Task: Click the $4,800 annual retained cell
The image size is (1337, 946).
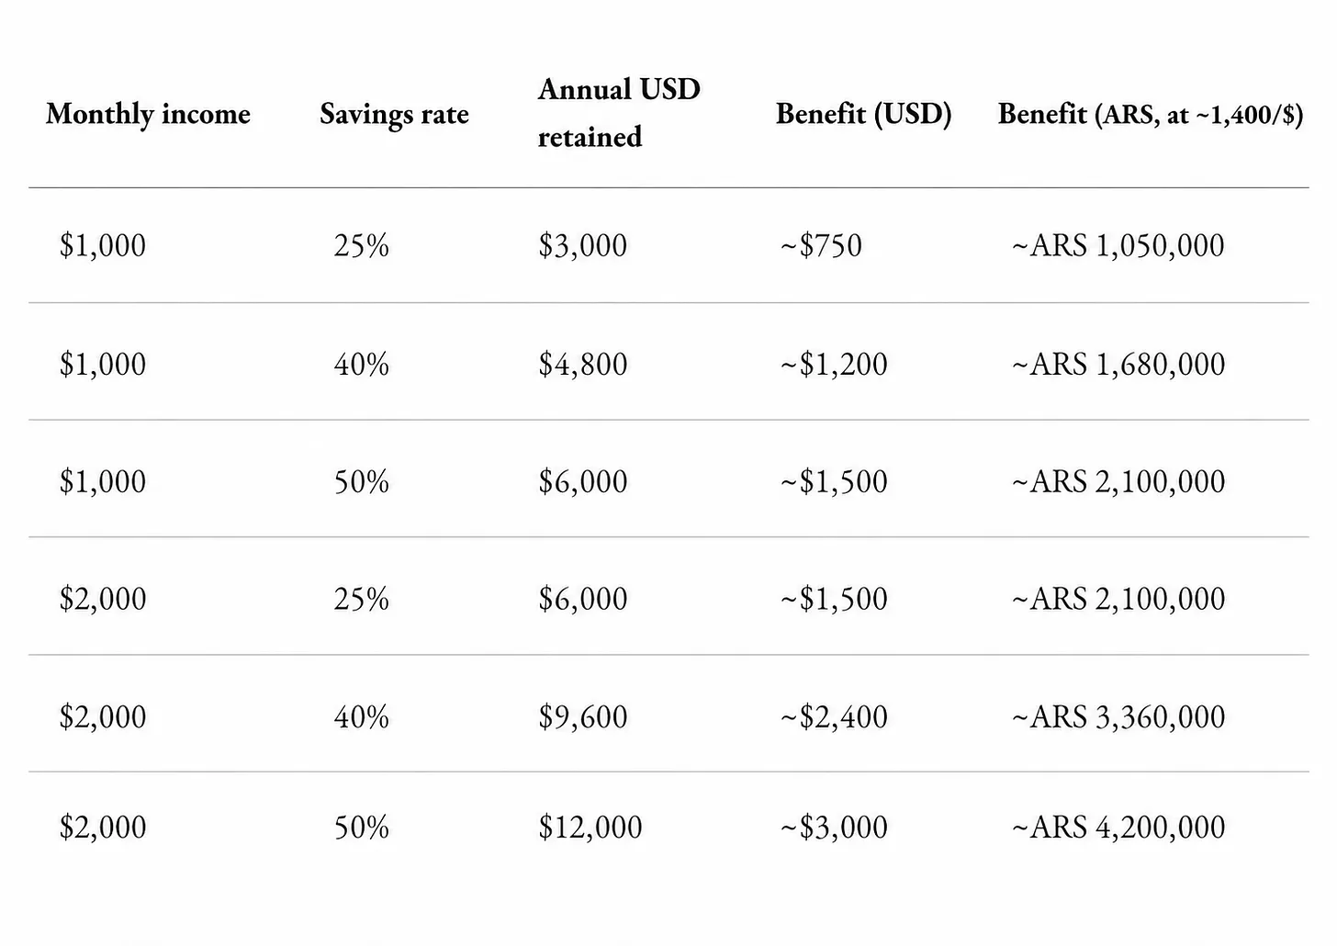Action: [583, 364]
